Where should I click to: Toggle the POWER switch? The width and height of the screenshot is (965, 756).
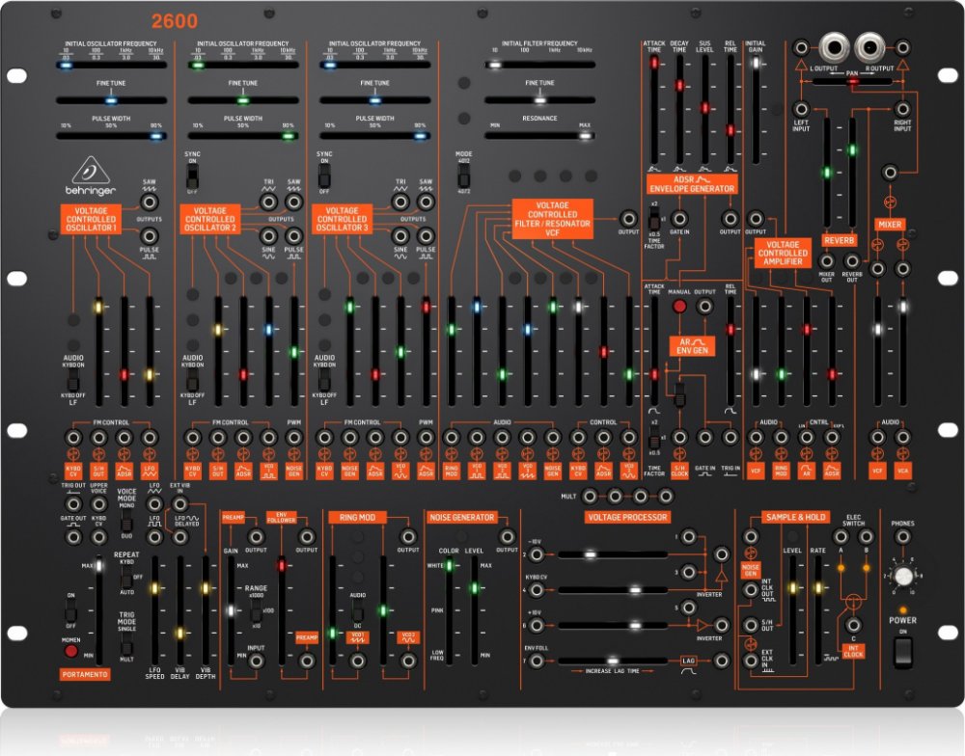coord(902,653)
